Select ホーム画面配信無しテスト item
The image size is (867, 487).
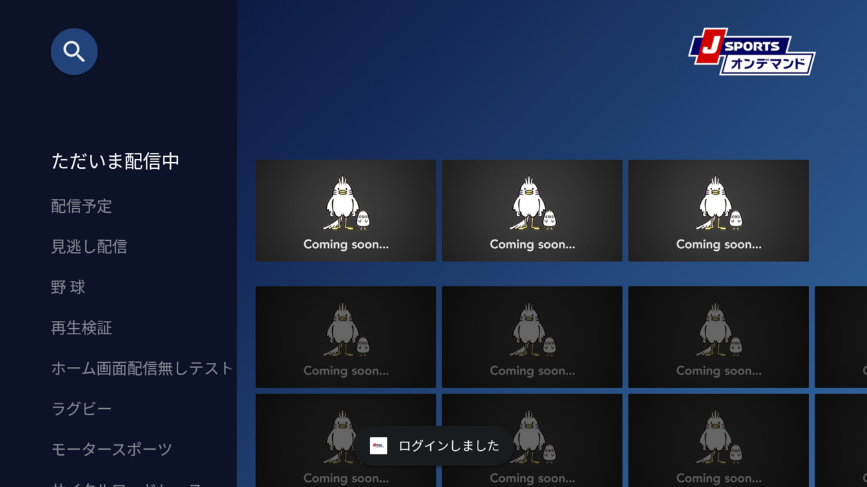click(x=142, y=368)
